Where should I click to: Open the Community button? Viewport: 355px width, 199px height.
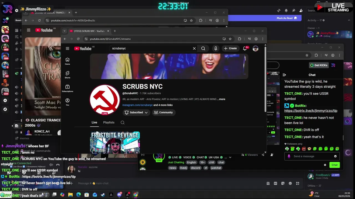click(x=163, y=112)
